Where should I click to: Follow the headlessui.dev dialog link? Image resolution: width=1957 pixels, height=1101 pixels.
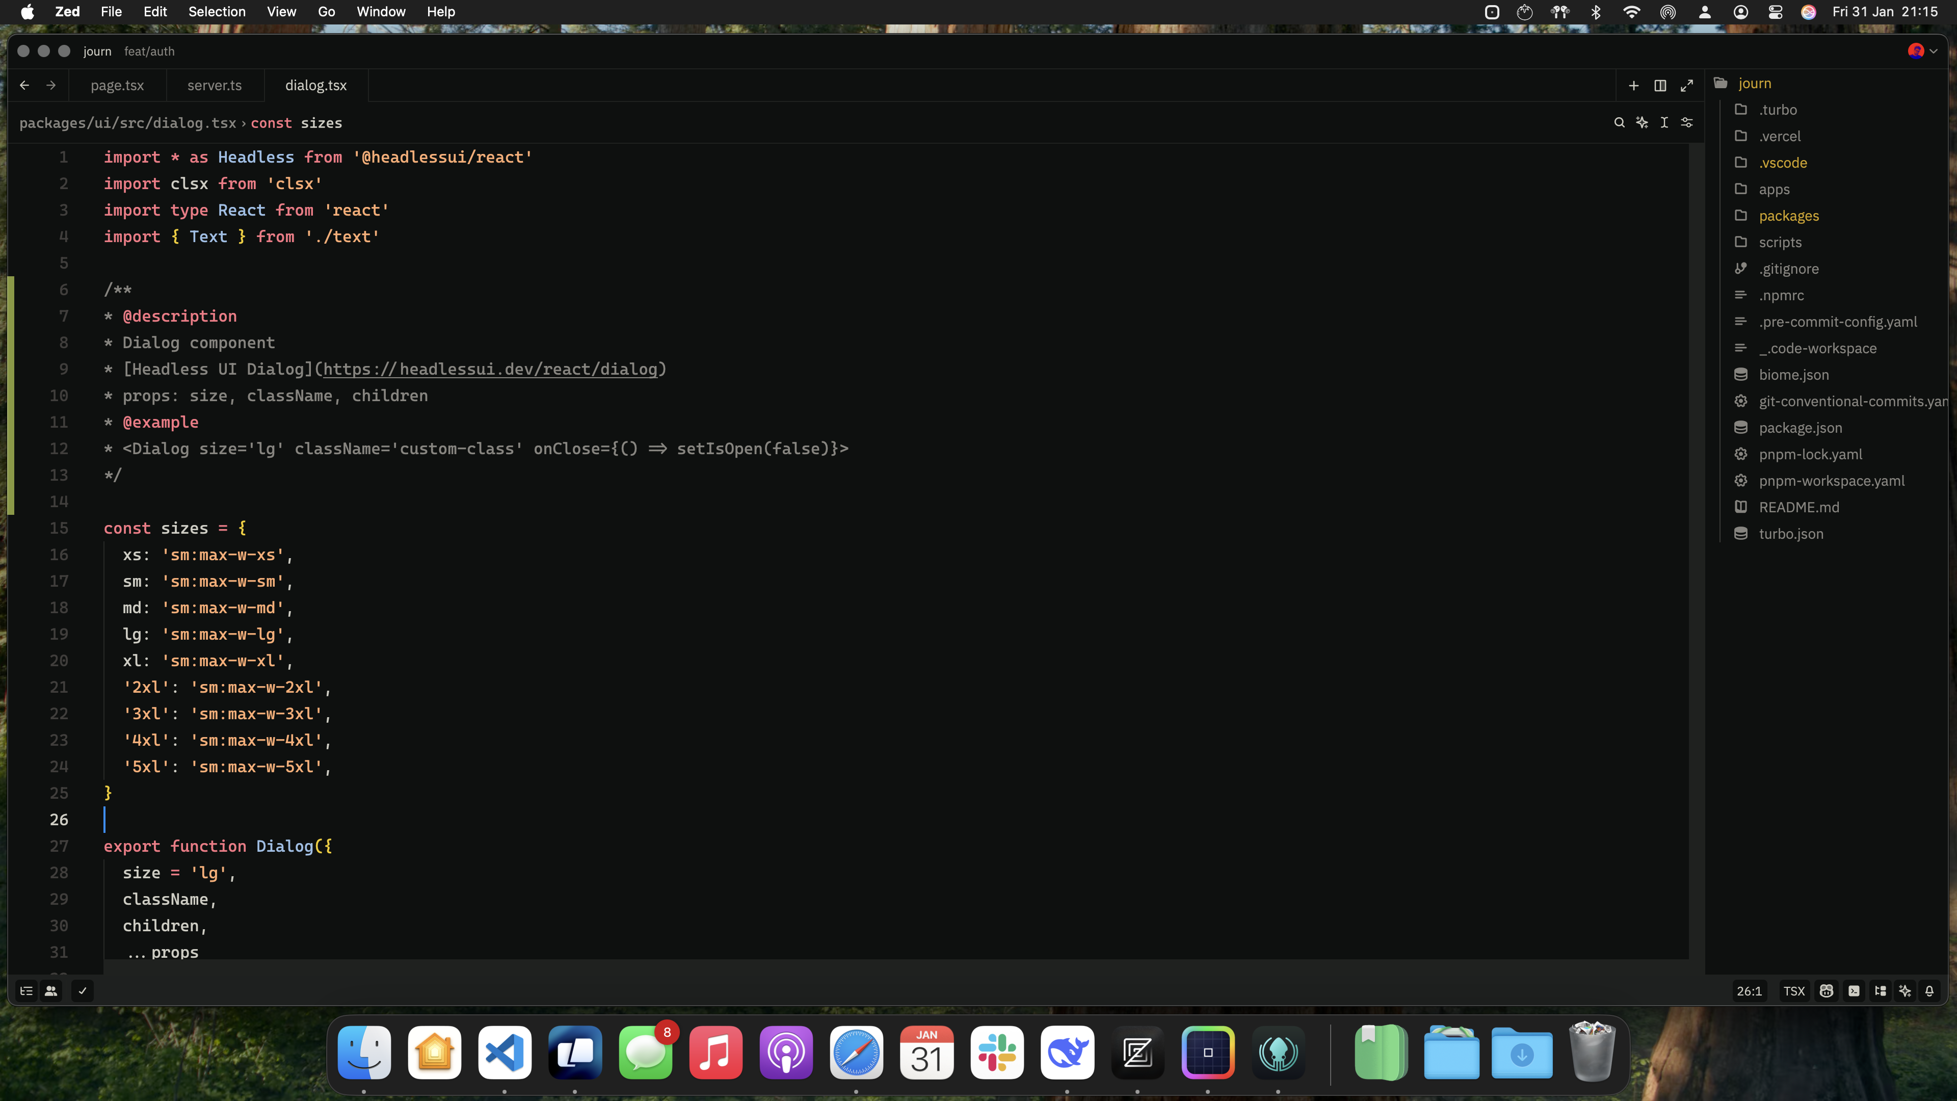490,369
